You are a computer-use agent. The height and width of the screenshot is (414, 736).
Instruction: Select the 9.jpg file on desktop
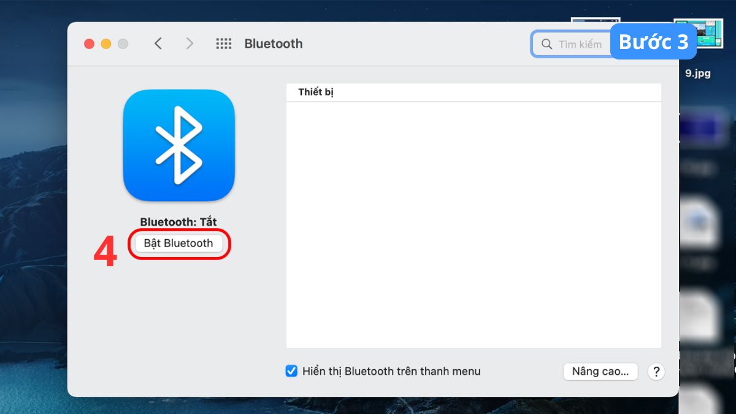(698, 73)
